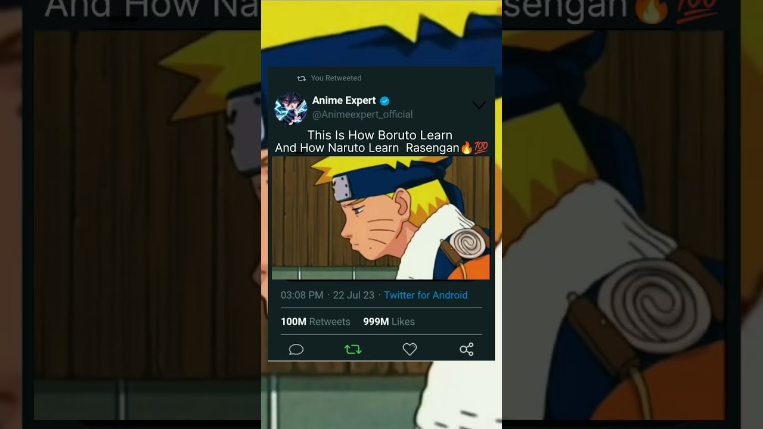The height and width of the screenshot is (429, 763).
Task: View the 100M Retweets list
Action: 315,322
